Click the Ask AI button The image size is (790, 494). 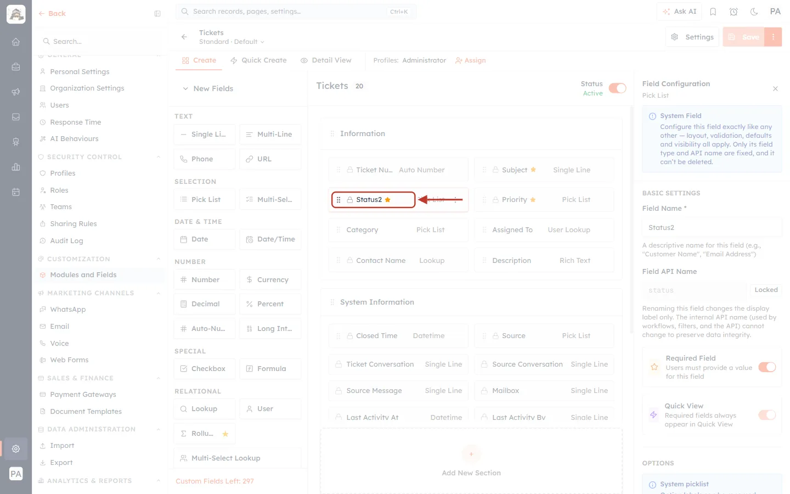click(679, 12)
